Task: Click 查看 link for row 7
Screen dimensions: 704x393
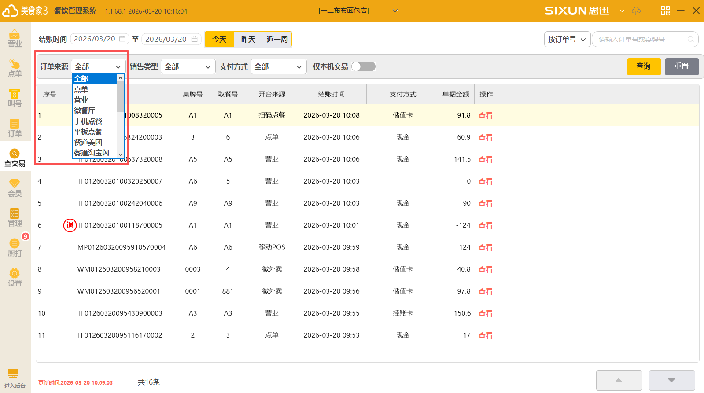Action: coord(485,247)
